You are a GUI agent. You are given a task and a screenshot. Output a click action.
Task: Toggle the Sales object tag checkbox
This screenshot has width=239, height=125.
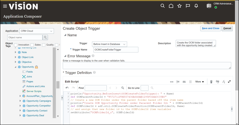(32, 45)
